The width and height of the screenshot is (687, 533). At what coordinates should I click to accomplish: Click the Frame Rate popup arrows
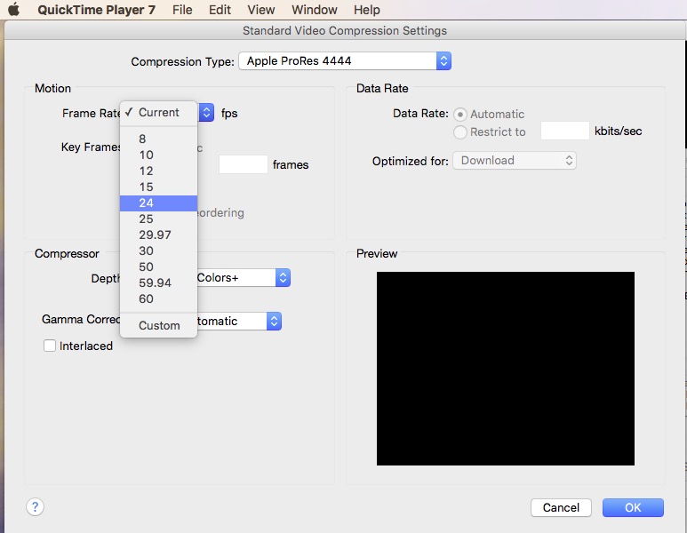(x=206, y=113)
